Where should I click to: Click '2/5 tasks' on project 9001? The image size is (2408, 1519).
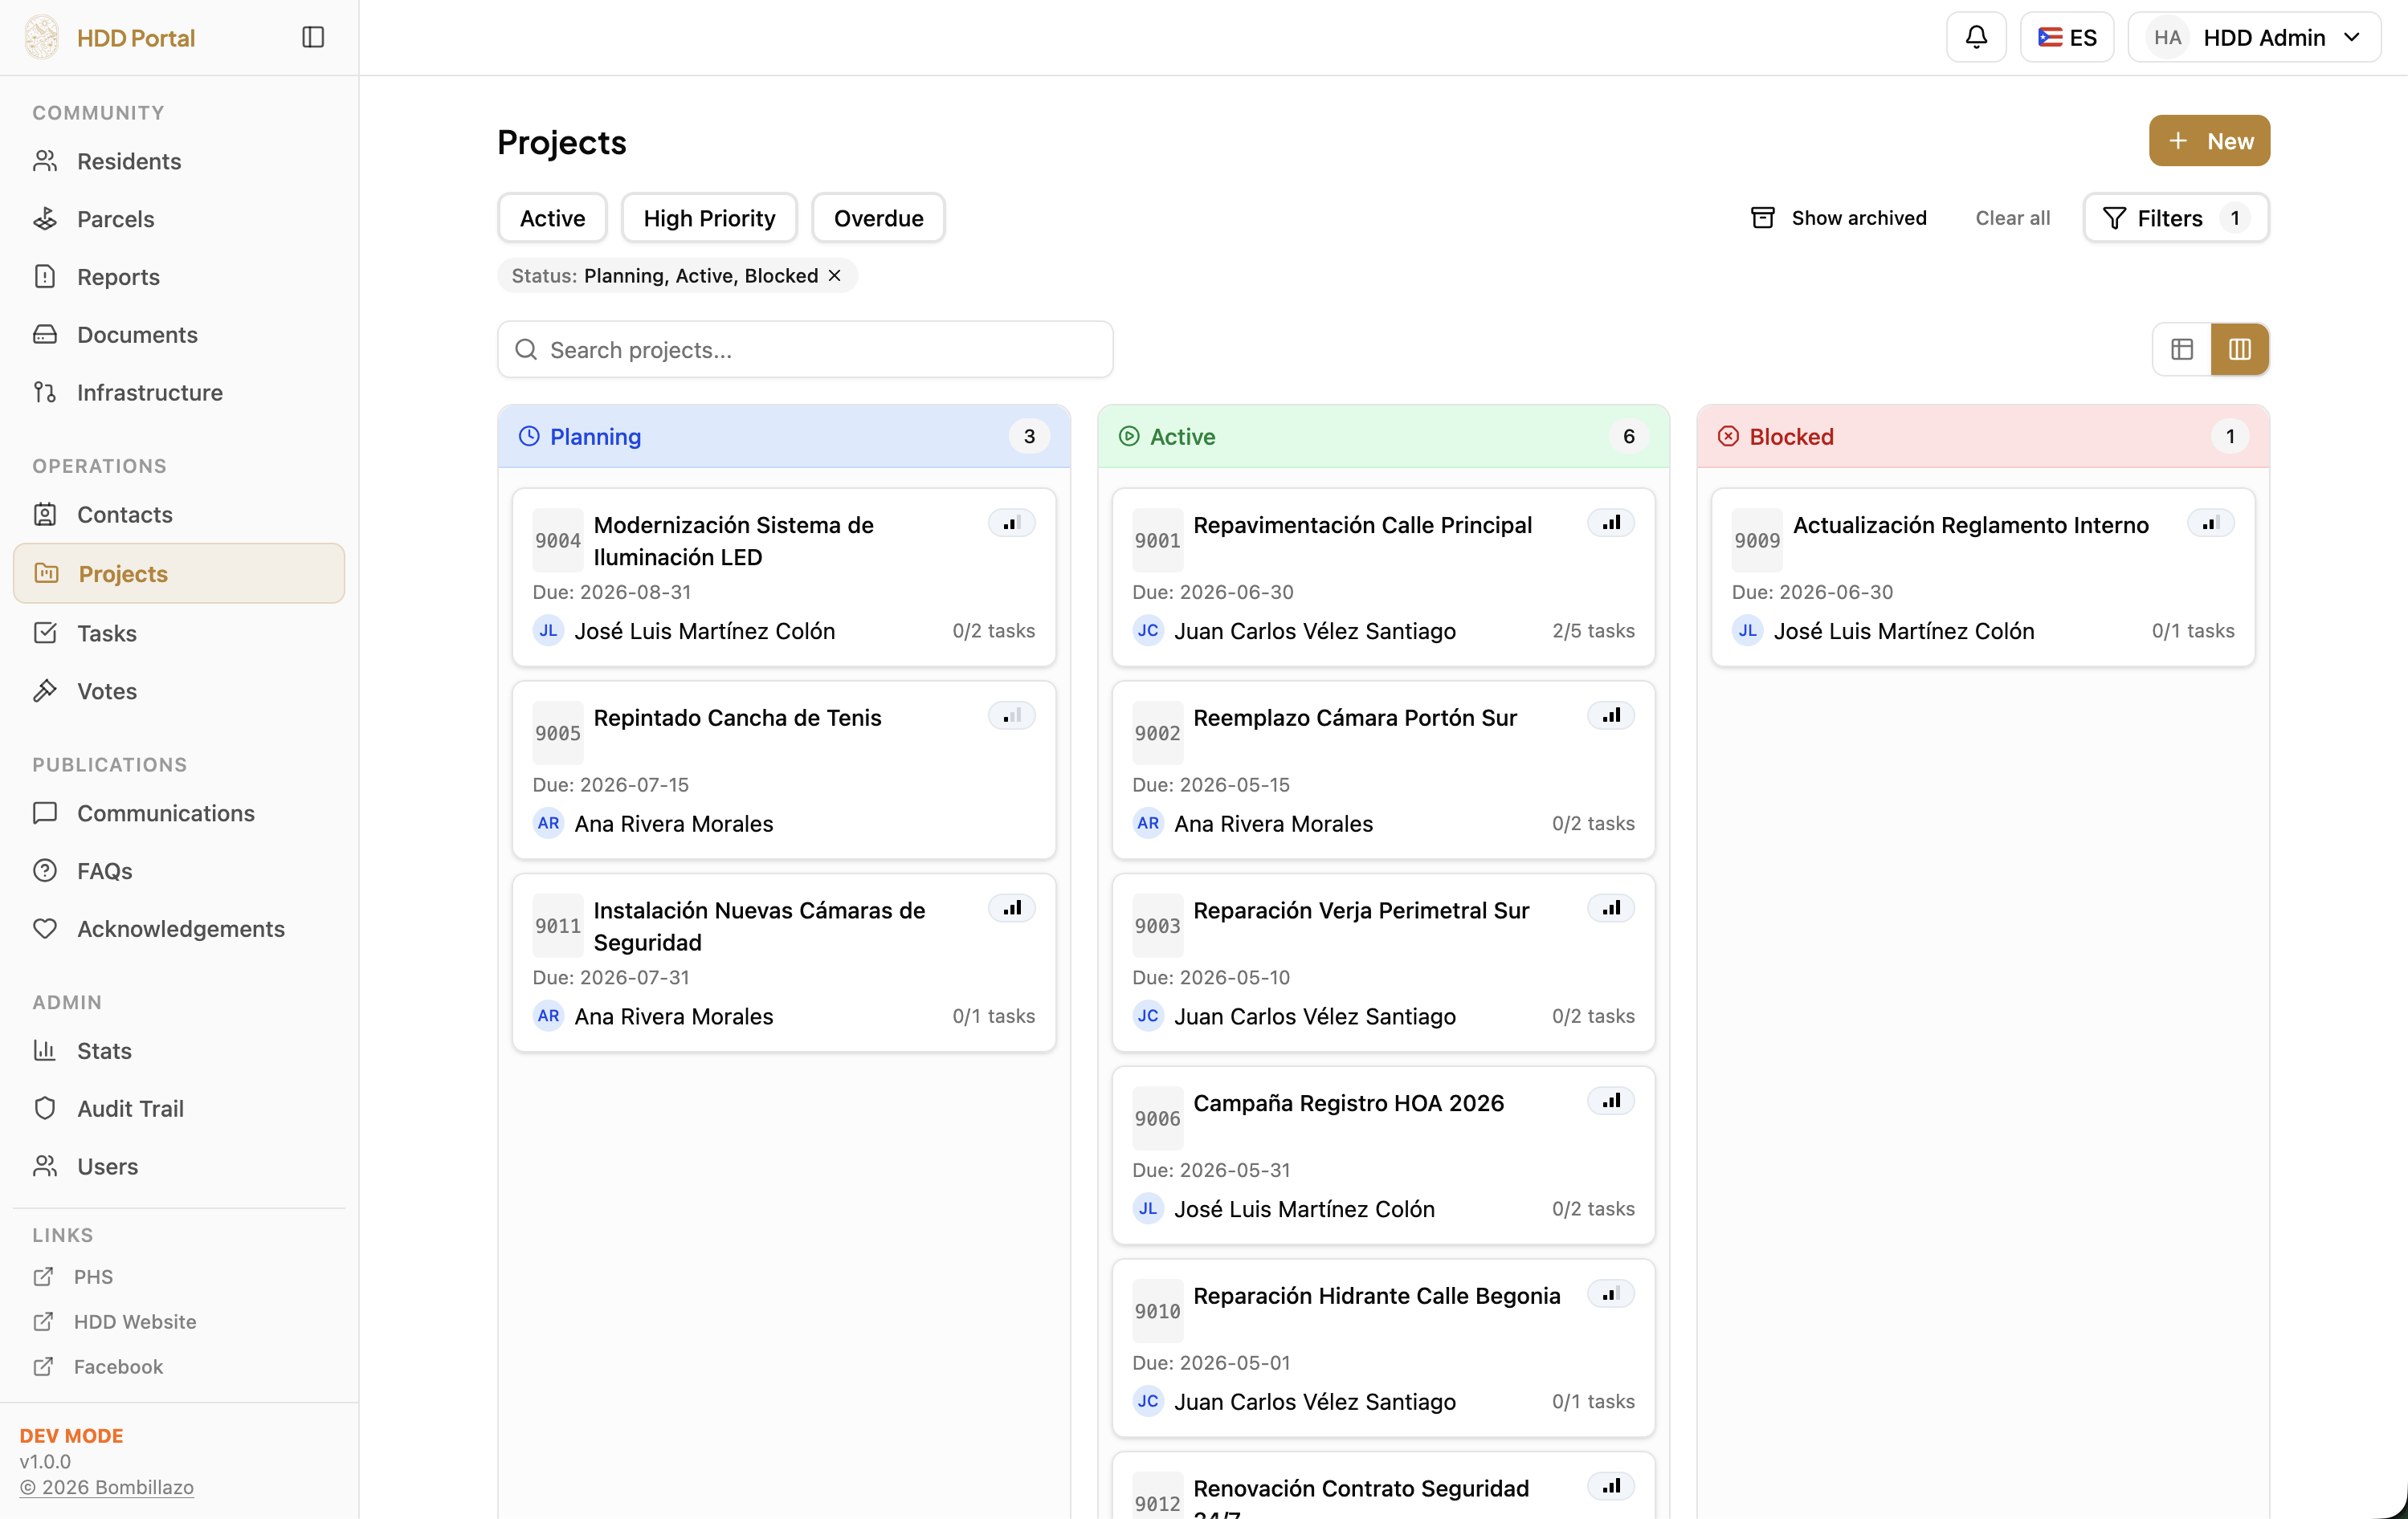[x=1593, y=630]
